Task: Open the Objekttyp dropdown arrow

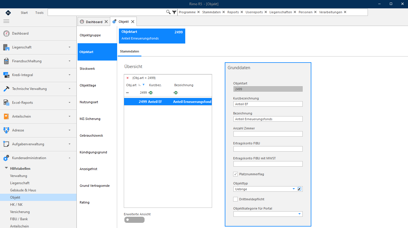Action: 294,189
